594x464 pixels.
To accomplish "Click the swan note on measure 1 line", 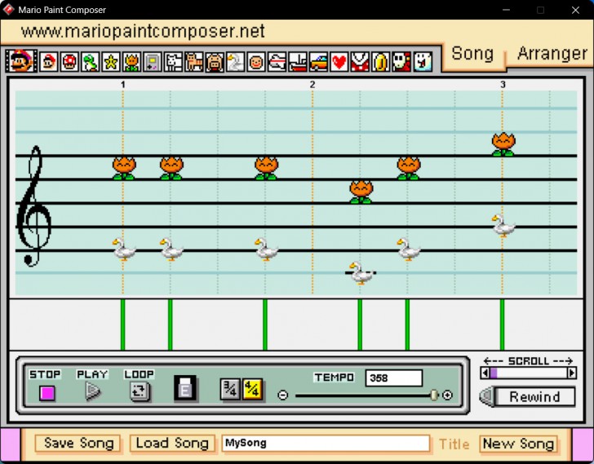I will pyautogui.click(x=124, y=249).
